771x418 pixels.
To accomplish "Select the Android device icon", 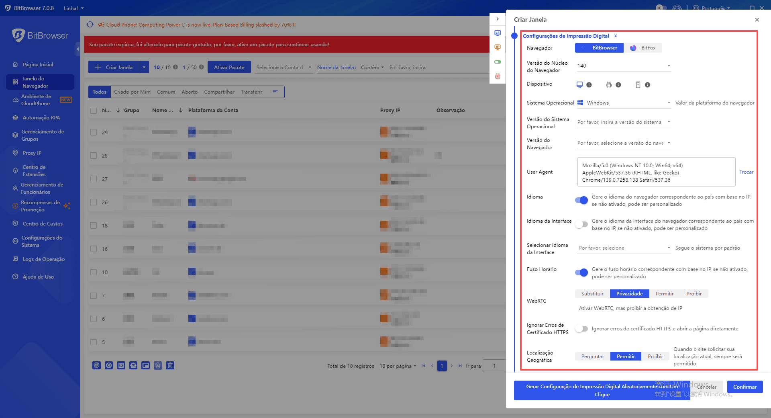I will (609, 85).
